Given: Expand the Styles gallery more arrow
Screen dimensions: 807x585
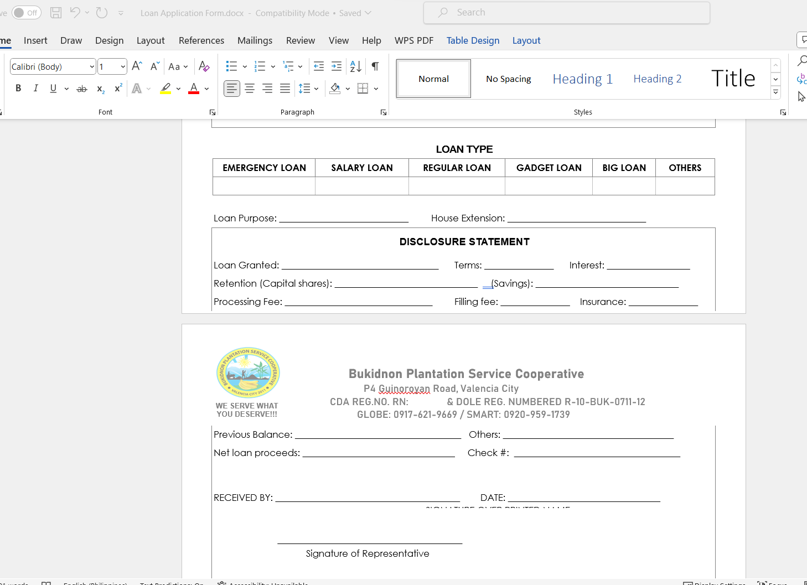Looking at the screenshot, I should (x=776, y=93).
